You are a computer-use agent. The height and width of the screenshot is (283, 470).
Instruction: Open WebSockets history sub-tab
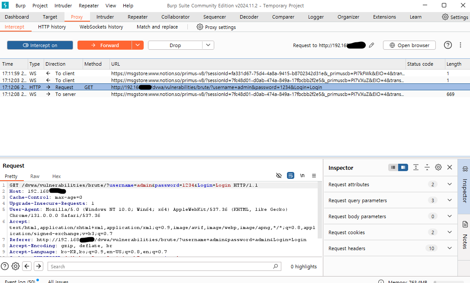pos(101,27)
